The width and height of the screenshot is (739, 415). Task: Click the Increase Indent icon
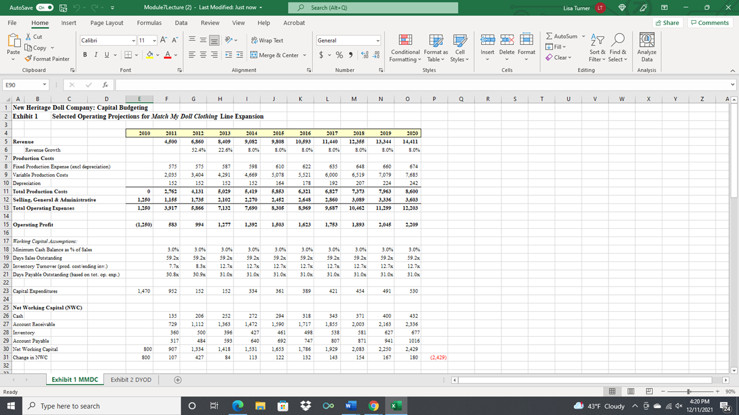point(239,55)
